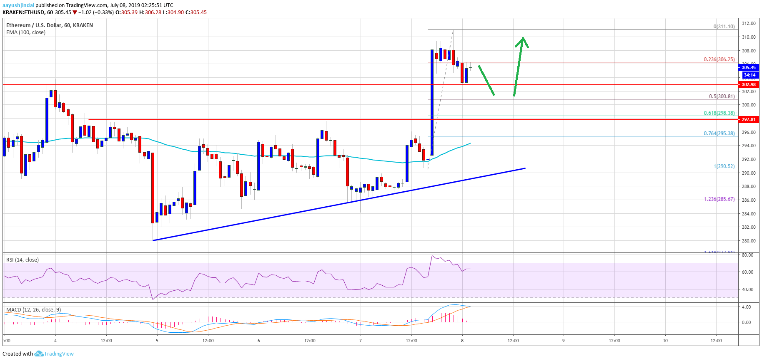Click the time axis label 5
This screenshot has width=762, height=361.
157,341
